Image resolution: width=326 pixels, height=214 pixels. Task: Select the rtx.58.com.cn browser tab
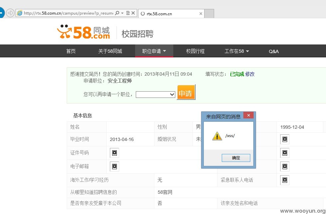(171, 14)
